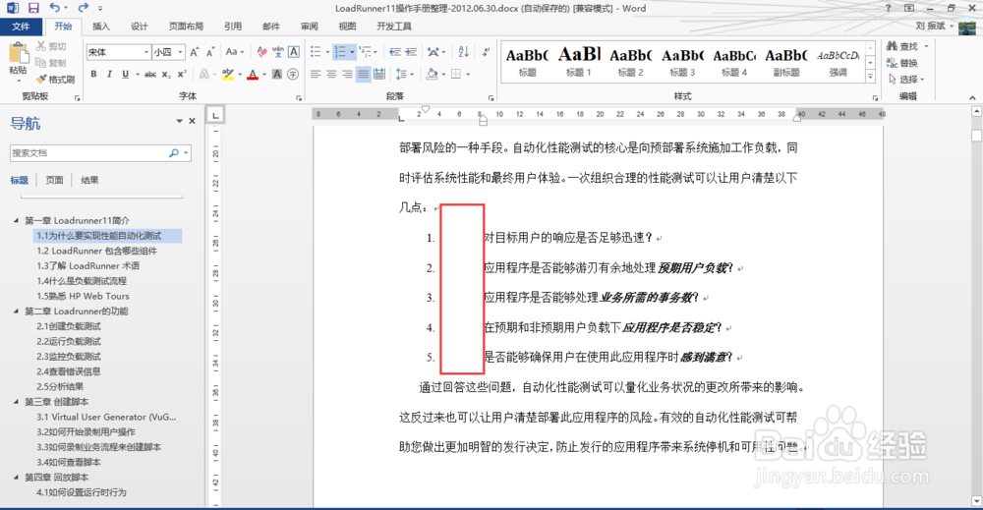Open the phonetic guide (wén) tool
This screenshot has height=510, width=983.
[x=278, y=52]
